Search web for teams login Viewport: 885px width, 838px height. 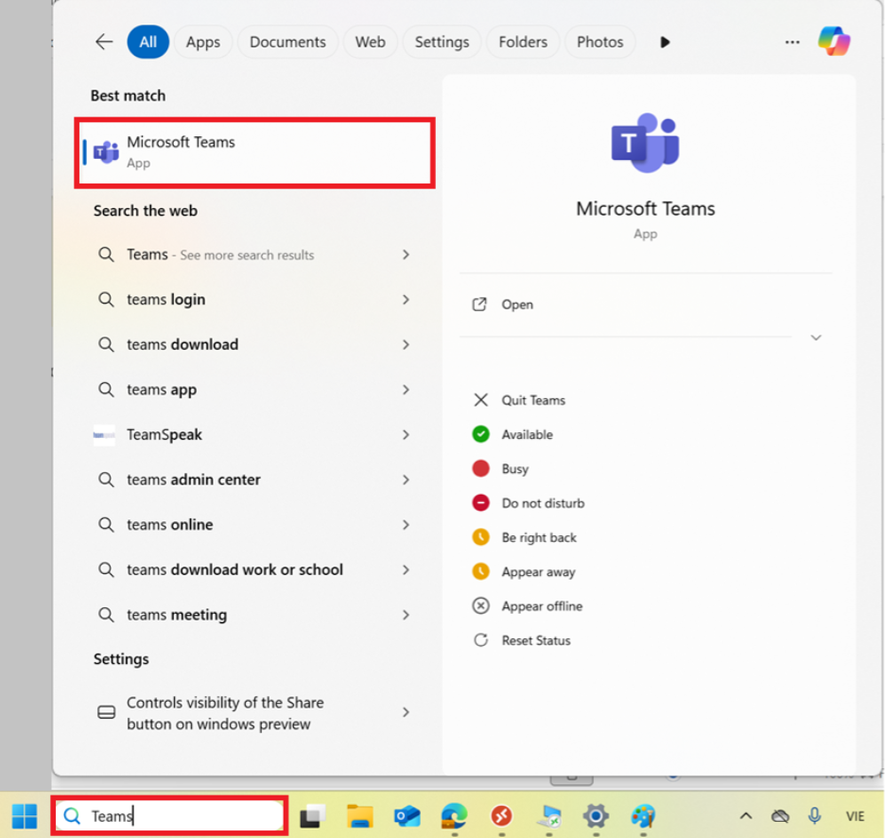[166, 299]
